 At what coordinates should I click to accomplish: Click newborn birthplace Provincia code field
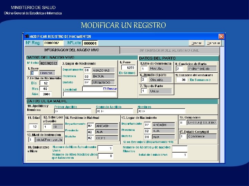(x=87, y=76)
